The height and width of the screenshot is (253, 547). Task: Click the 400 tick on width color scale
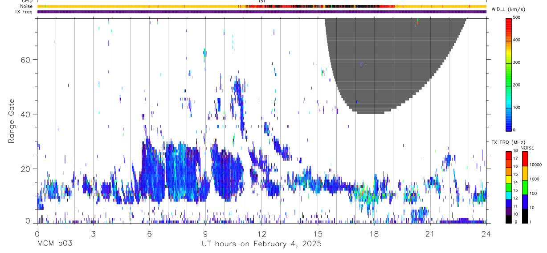click(x=517, y=40)
